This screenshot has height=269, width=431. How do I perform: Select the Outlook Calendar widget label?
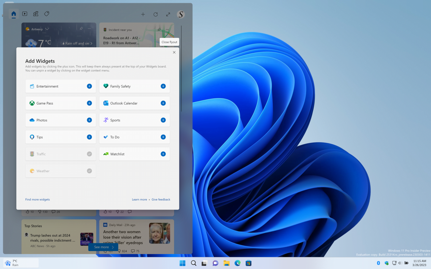point(124,103)
